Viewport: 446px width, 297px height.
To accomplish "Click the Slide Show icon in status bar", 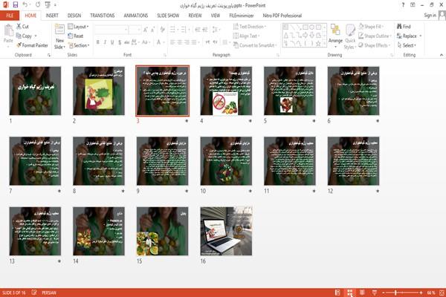I will (x=375, y=293).
